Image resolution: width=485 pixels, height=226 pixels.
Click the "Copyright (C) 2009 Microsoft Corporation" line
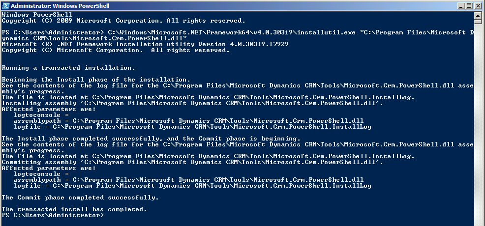(x=123, y=21)
